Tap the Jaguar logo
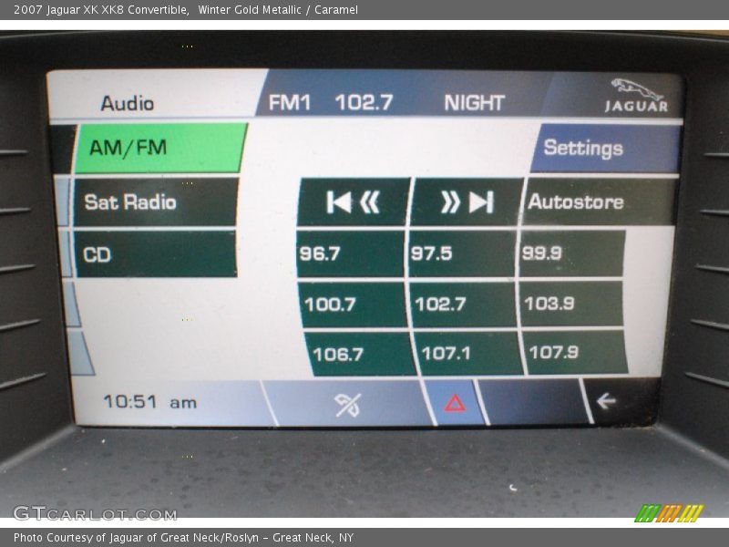The height and width of the screenshot is (547, 729). tap(636, 96)
